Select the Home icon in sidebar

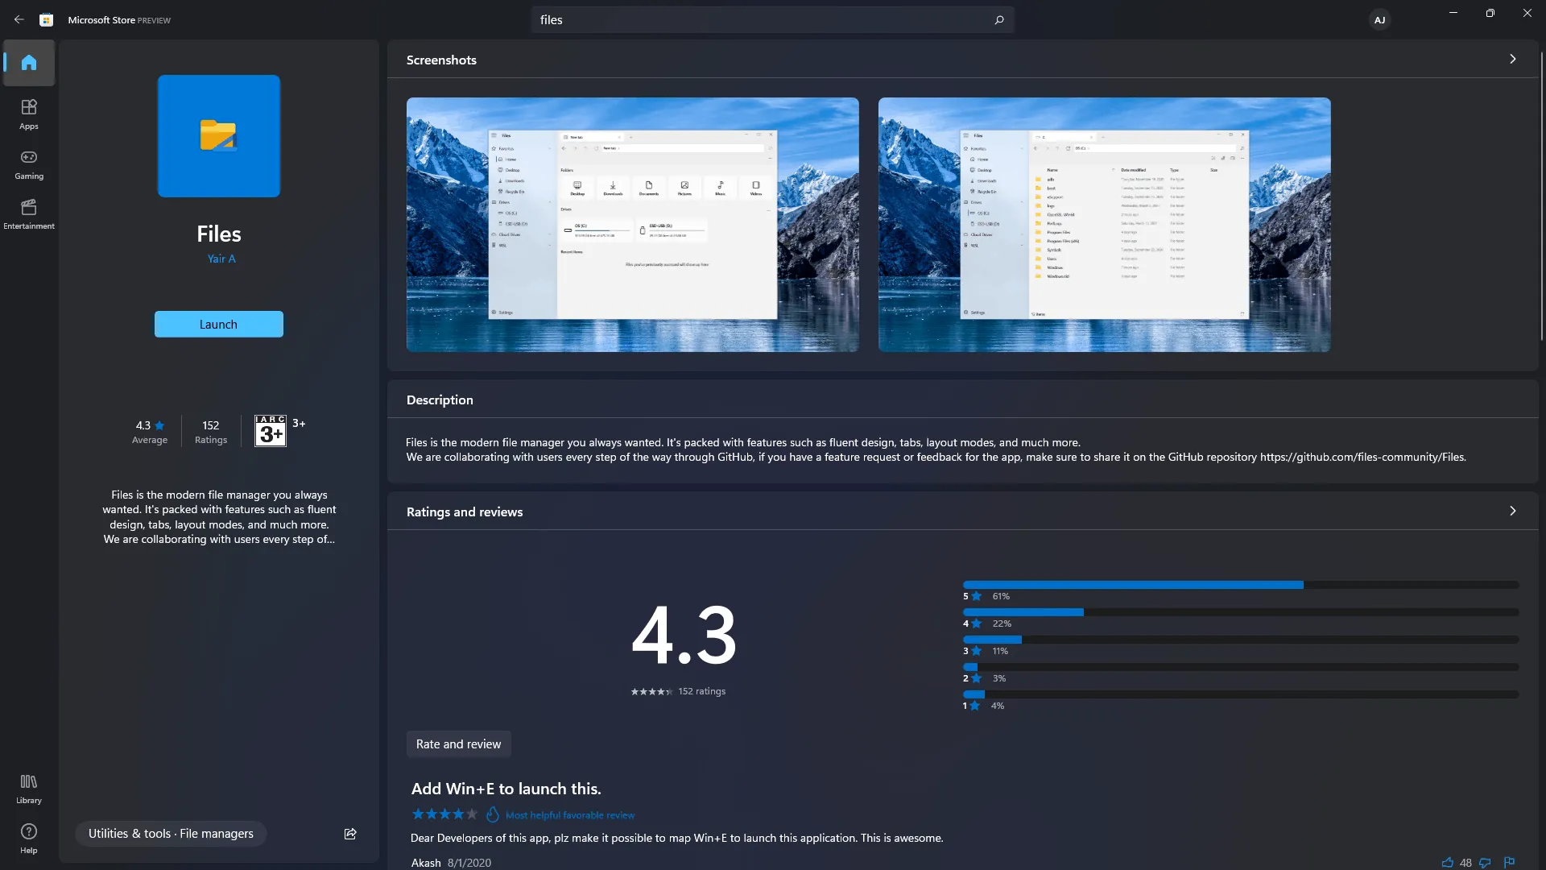pyautogui.click(x=29, y=61)
